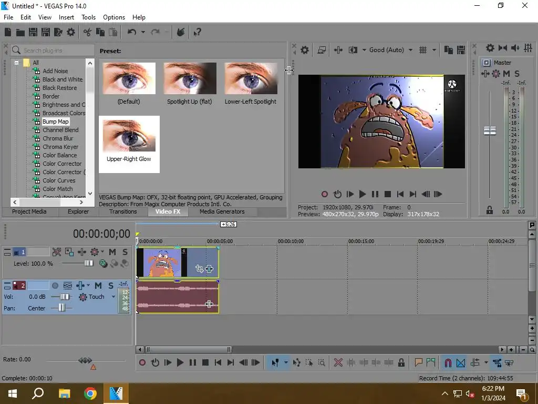Choose the (Default) Bump Map preset
The image size is (538, 404).
(x=129, y=84)
